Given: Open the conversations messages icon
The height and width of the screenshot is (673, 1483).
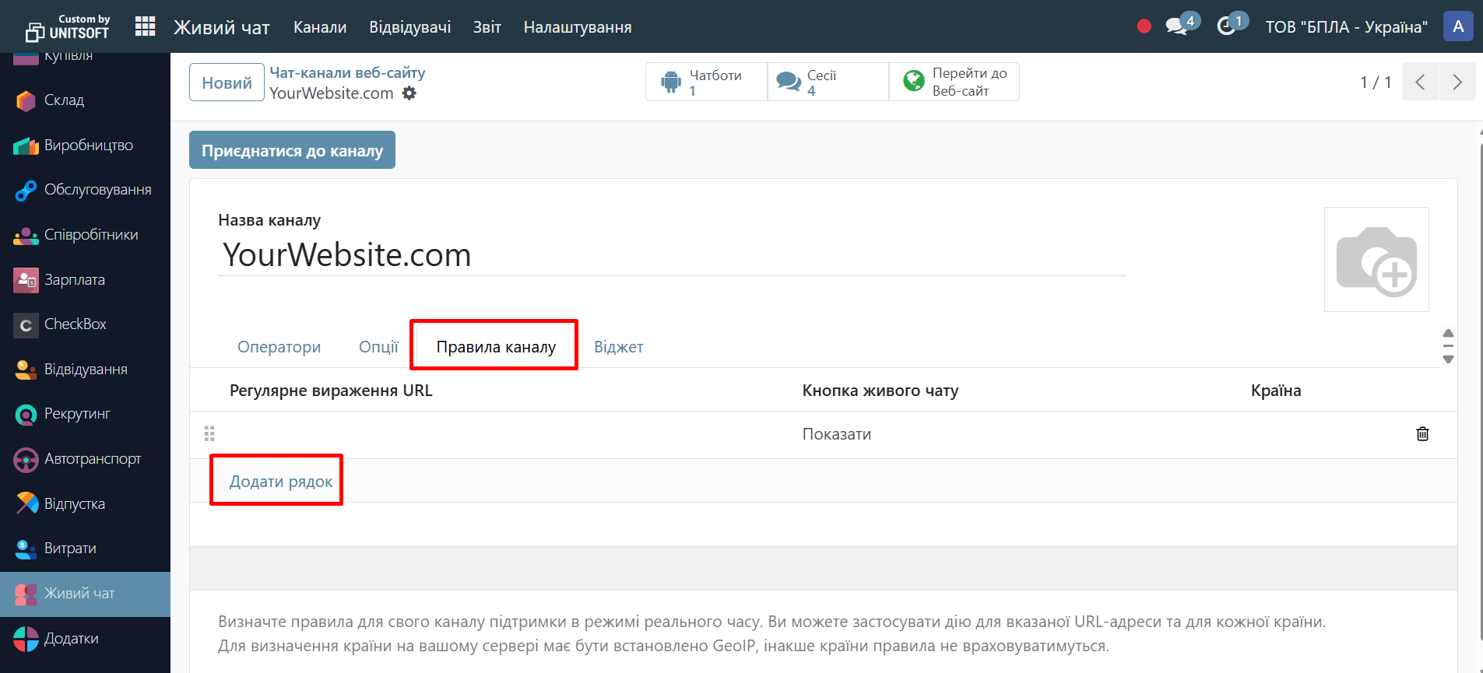Looking at the screenshot, I should [x=1176, y=26].
